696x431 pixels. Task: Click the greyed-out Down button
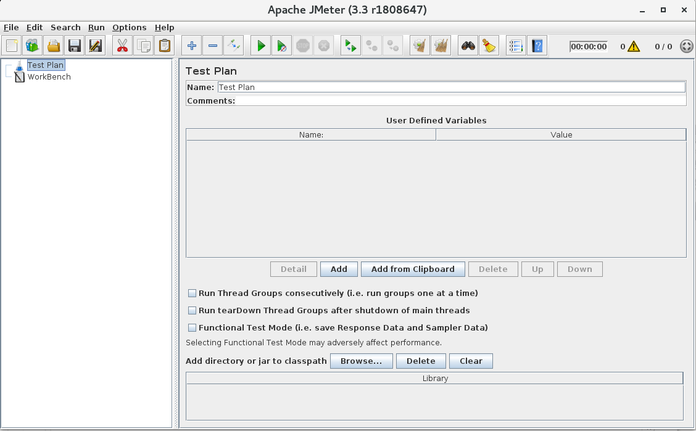pos(580,269)
